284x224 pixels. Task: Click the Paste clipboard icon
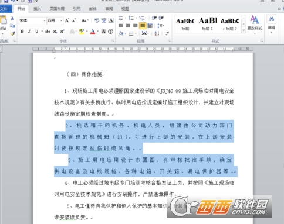(x=3, y=20)
